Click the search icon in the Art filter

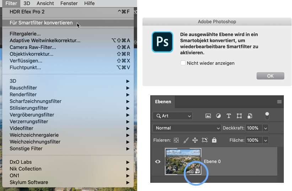[158, 116]
